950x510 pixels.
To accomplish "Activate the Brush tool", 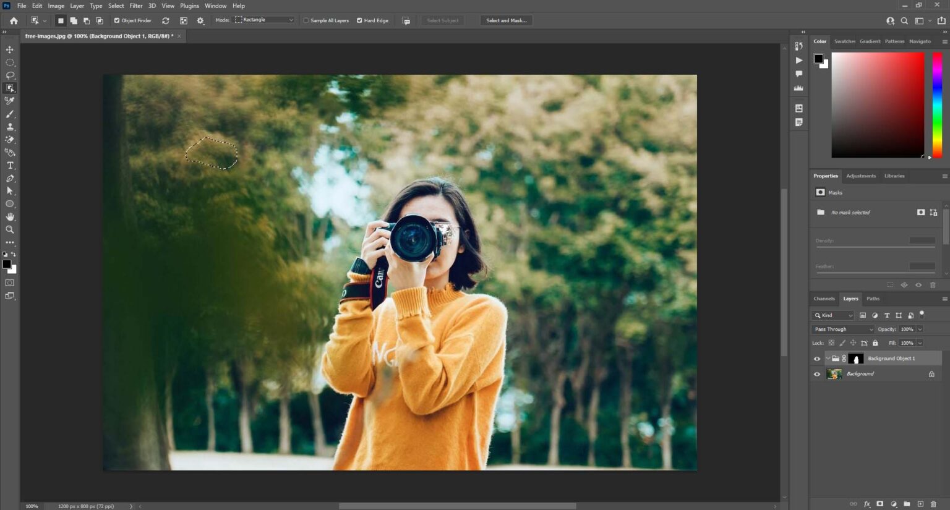I will [x=9, y=114].
